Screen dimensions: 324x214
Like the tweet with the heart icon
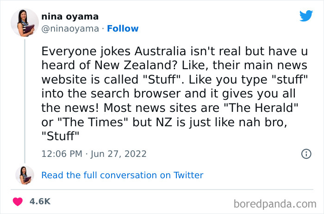18,201
